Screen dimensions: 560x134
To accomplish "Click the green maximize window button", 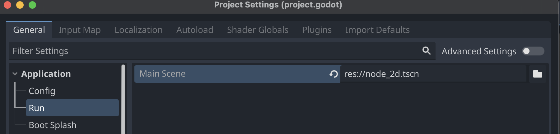I will tap(32, 5).
